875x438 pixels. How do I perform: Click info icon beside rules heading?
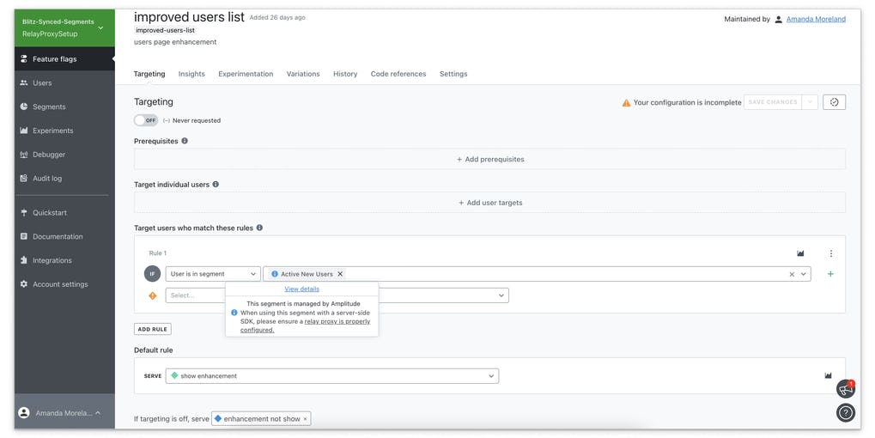(x=259, y=228)
